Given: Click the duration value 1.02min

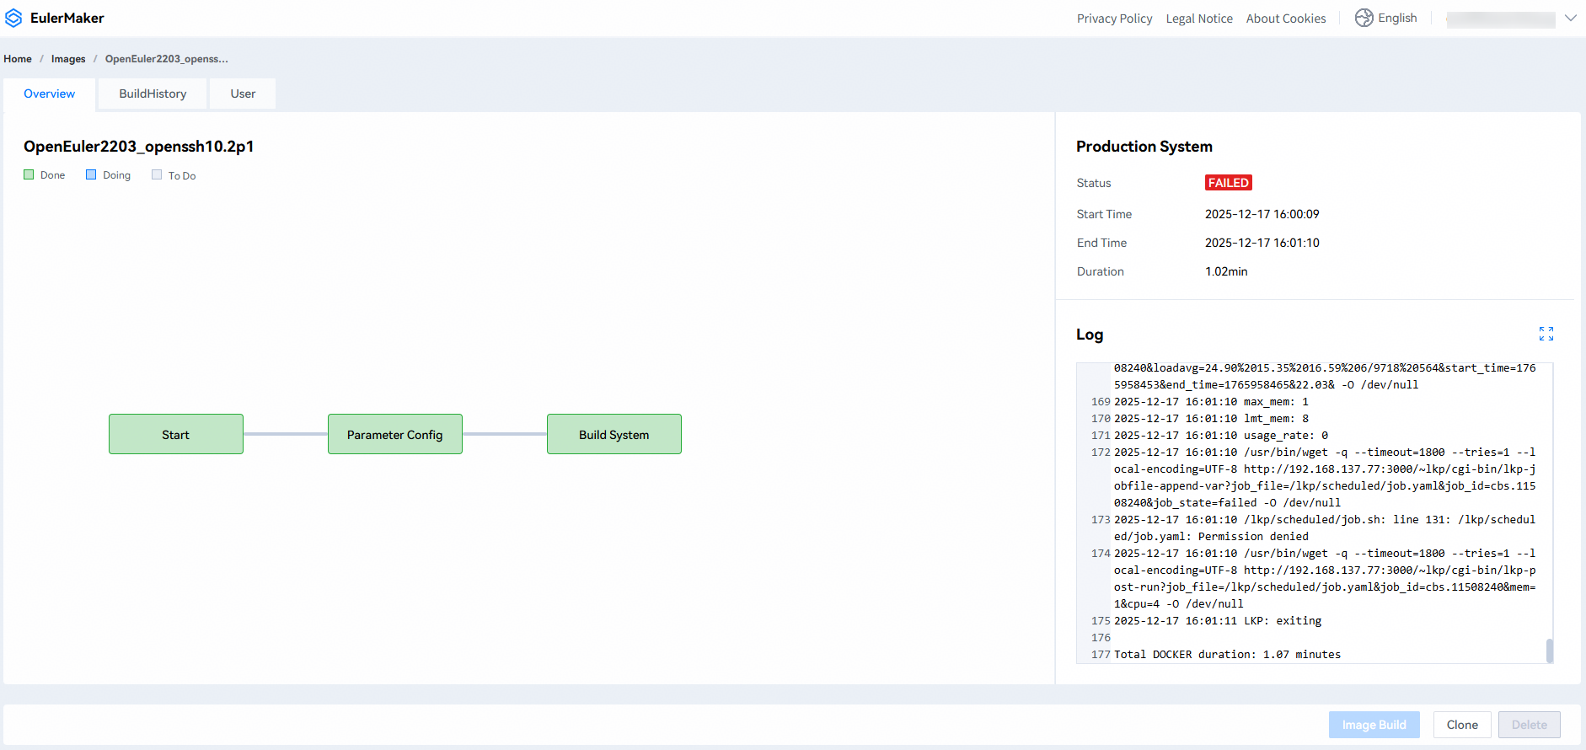Looking at the screenshot, I should click(1226, 271).
